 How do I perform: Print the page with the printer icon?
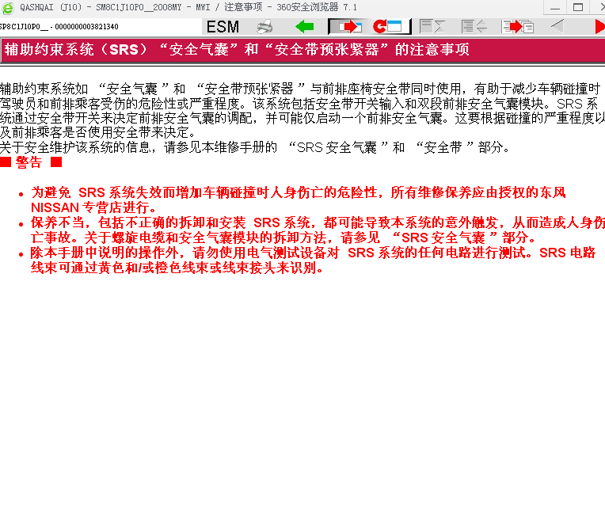264,27
